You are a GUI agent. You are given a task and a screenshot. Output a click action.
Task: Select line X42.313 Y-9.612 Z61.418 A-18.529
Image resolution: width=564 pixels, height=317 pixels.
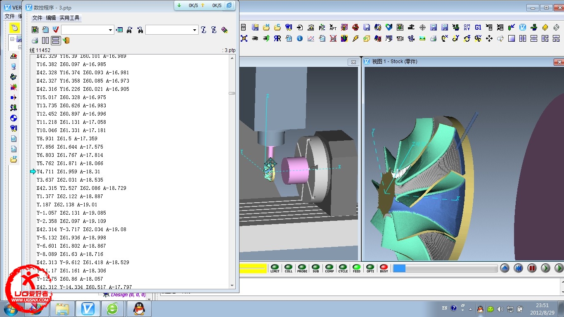click(x=83, y=263)
